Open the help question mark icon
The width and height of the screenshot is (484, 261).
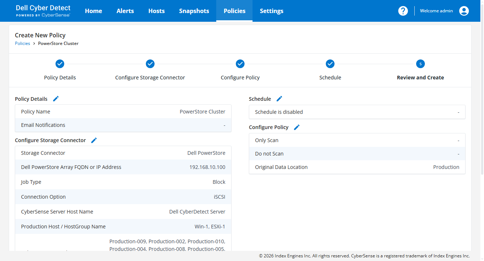(x=403, y=11)
